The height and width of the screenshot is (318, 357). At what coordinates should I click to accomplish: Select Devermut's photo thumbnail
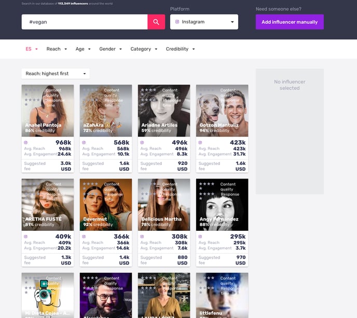[106, 204]
